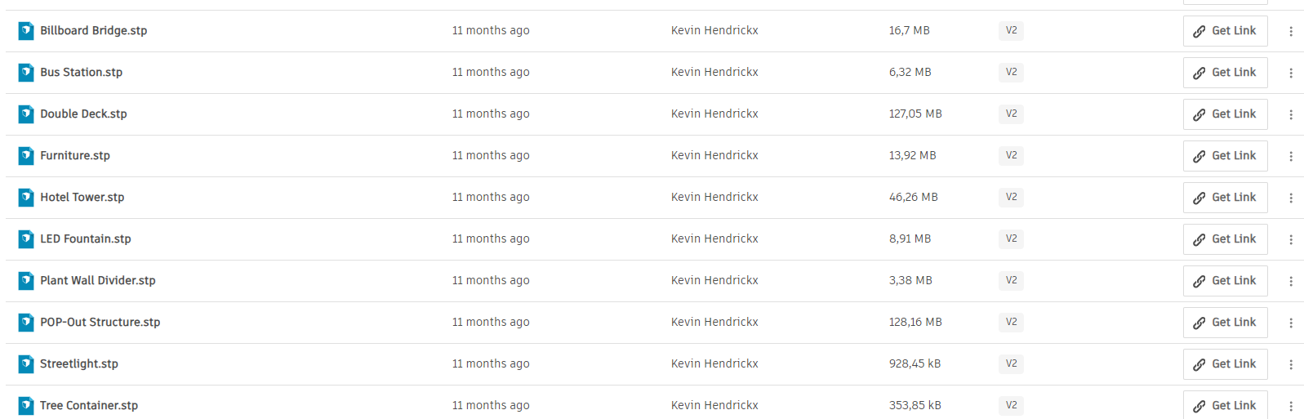Get a share link for Streetlight.stp
1304x419 pixels.
(x=1225, y=364)
